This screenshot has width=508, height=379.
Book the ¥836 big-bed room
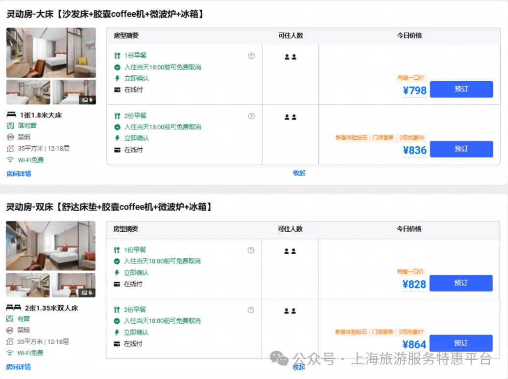point(461,149)
